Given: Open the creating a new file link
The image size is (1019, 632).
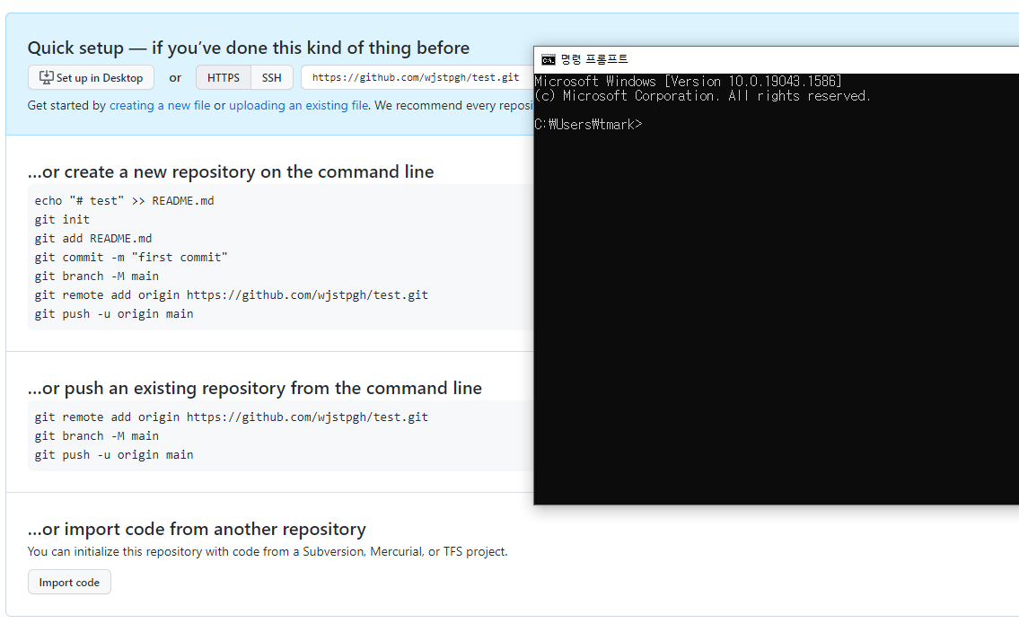Looking at the screenshot, I should pos(160,105).
